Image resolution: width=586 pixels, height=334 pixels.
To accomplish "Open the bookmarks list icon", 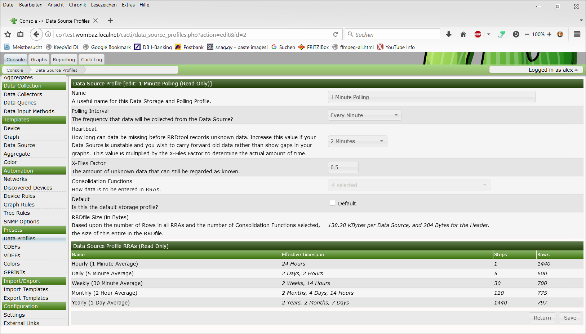I will pos(21,34).
